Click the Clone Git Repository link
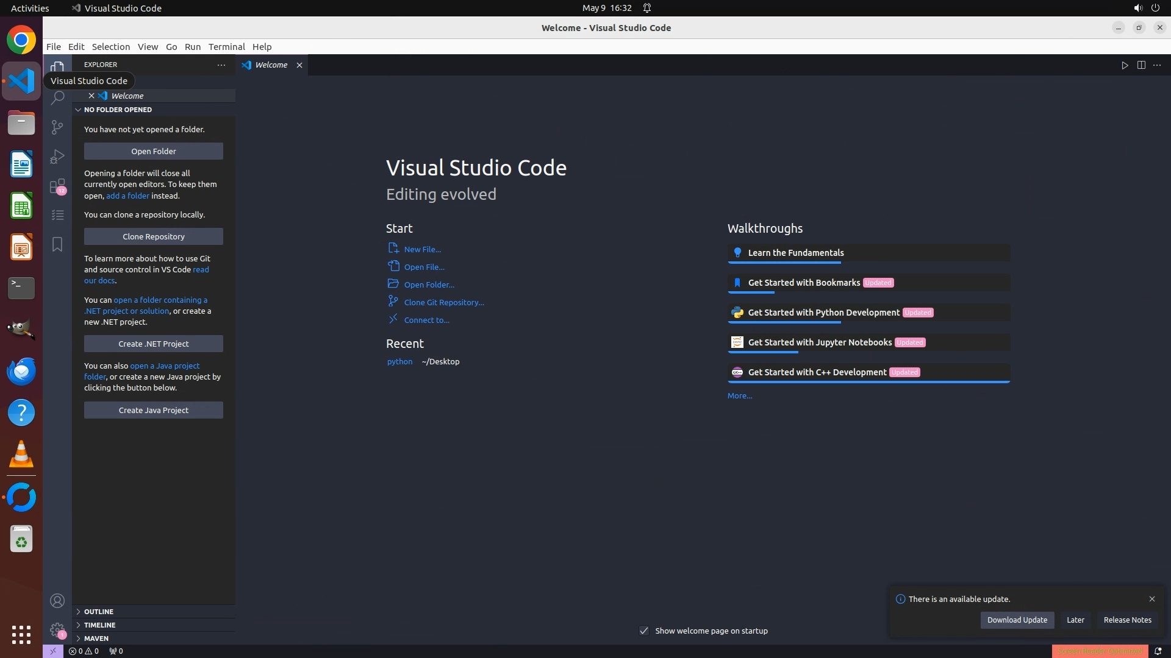The image size is (1171, 658). tap(443, 303)
